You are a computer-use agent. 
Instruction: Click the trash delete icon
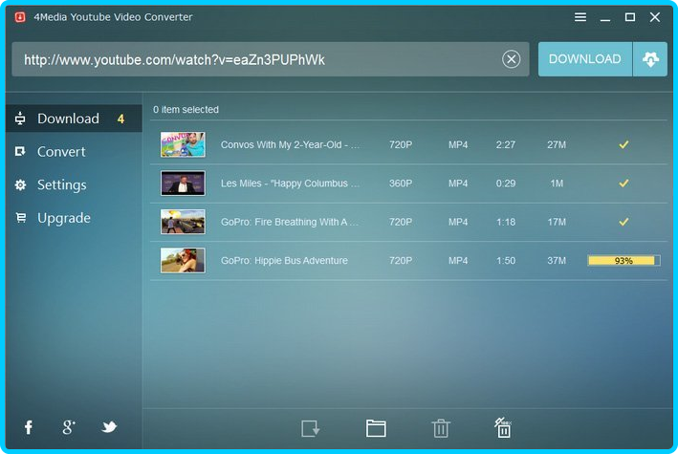(441, 428)
